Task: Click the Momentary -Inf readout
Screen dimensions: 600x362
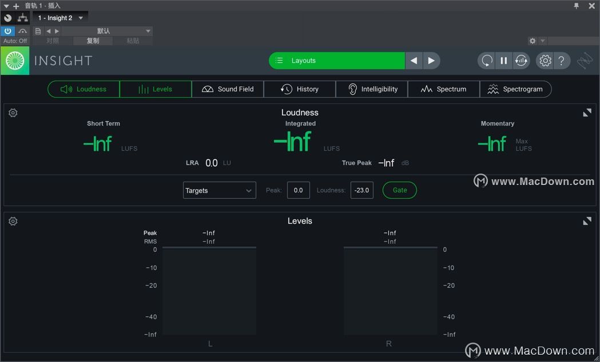Action: point(492,144)
